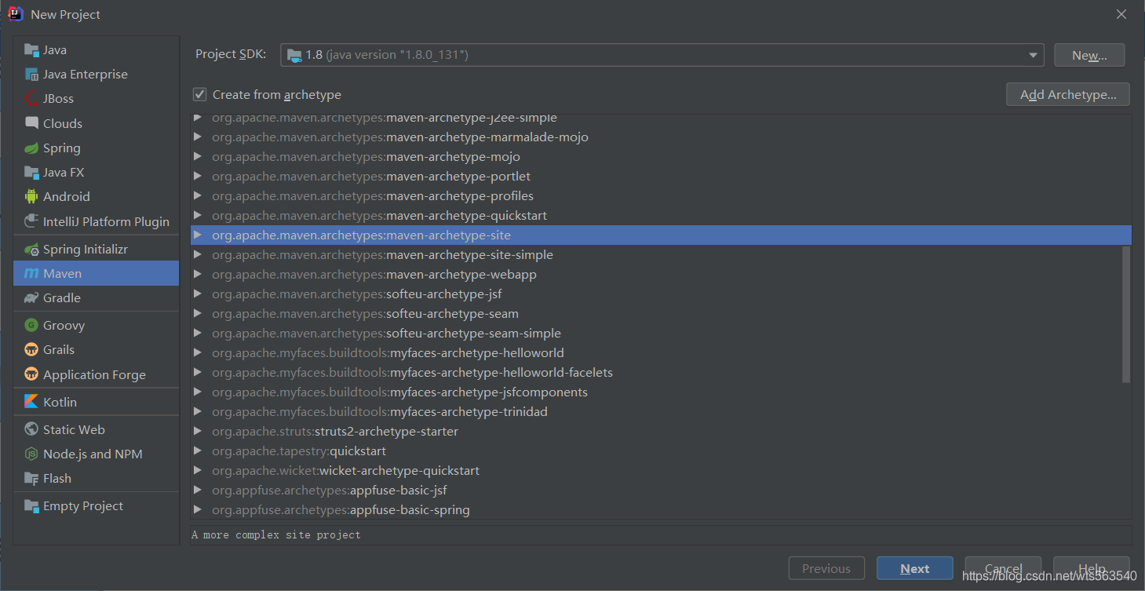This screenshot has width=1145, height=591.
Task: Select maven-archetype-site-simple archetype
Action: pyautogui.click(x=661, y=255)
